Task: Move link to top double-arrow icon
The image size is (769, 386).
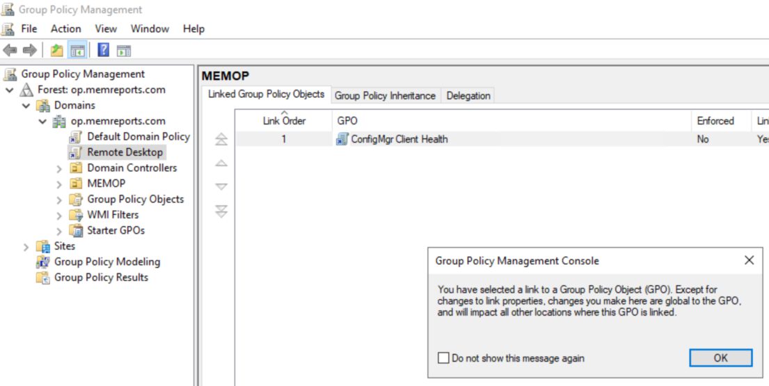Action: click(221, 140)
